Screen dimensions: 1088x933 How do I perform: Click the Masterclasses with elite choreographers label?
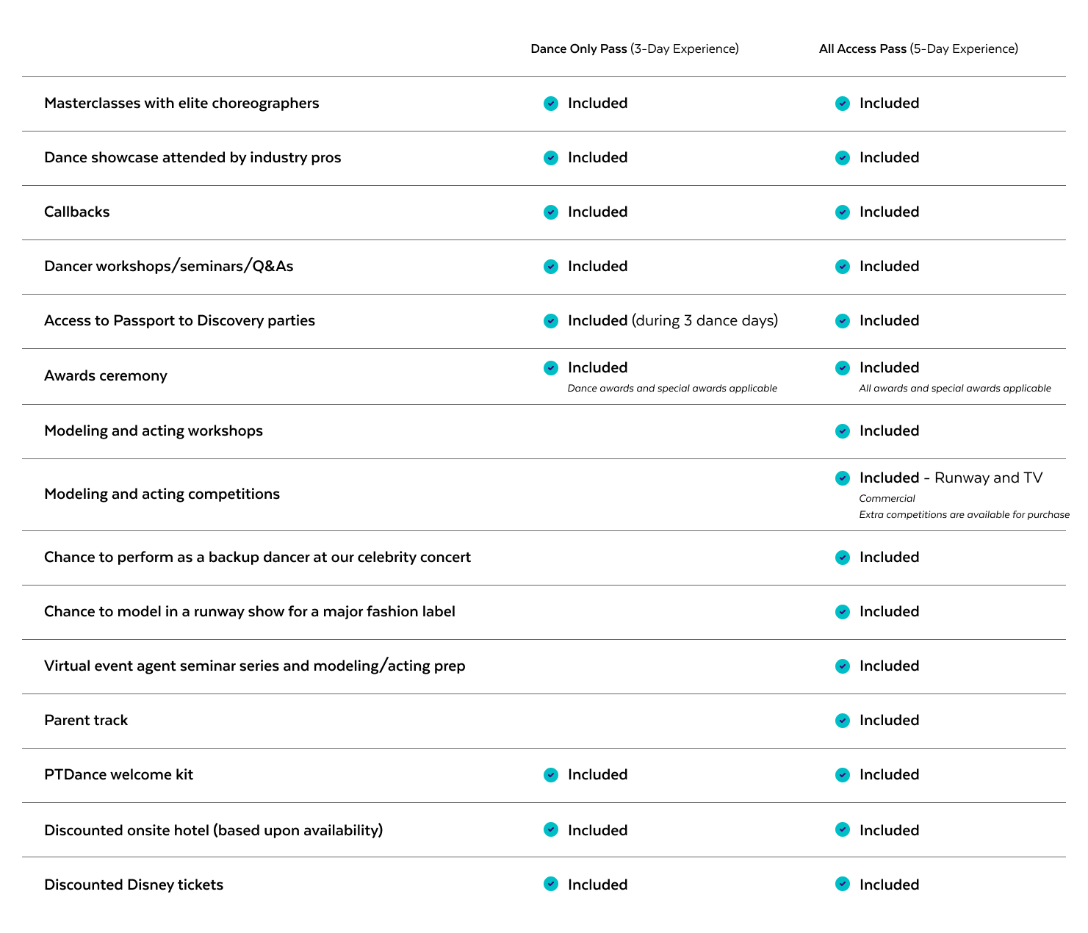click(x=181, y=103)
